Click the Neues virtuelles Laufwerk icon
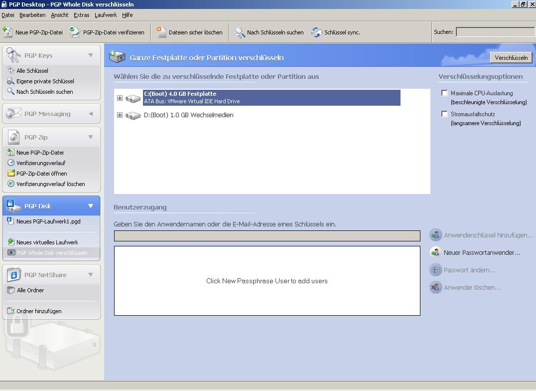Image resolution: width=536 pixels, height=391 pixels. (x=11, y=242)
